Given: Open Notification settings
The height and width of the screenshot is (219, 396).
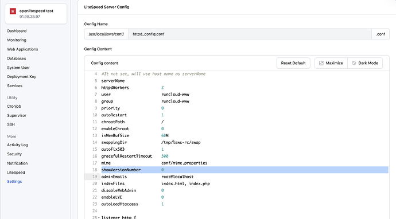Looking at the screenshot, I should [x=17, y=163].
